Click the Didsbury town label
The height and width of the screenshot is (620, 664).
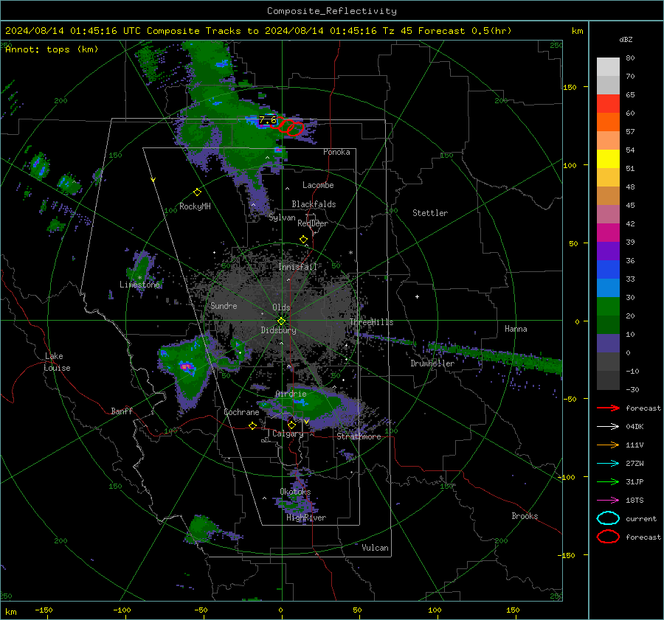click(278, 330)
